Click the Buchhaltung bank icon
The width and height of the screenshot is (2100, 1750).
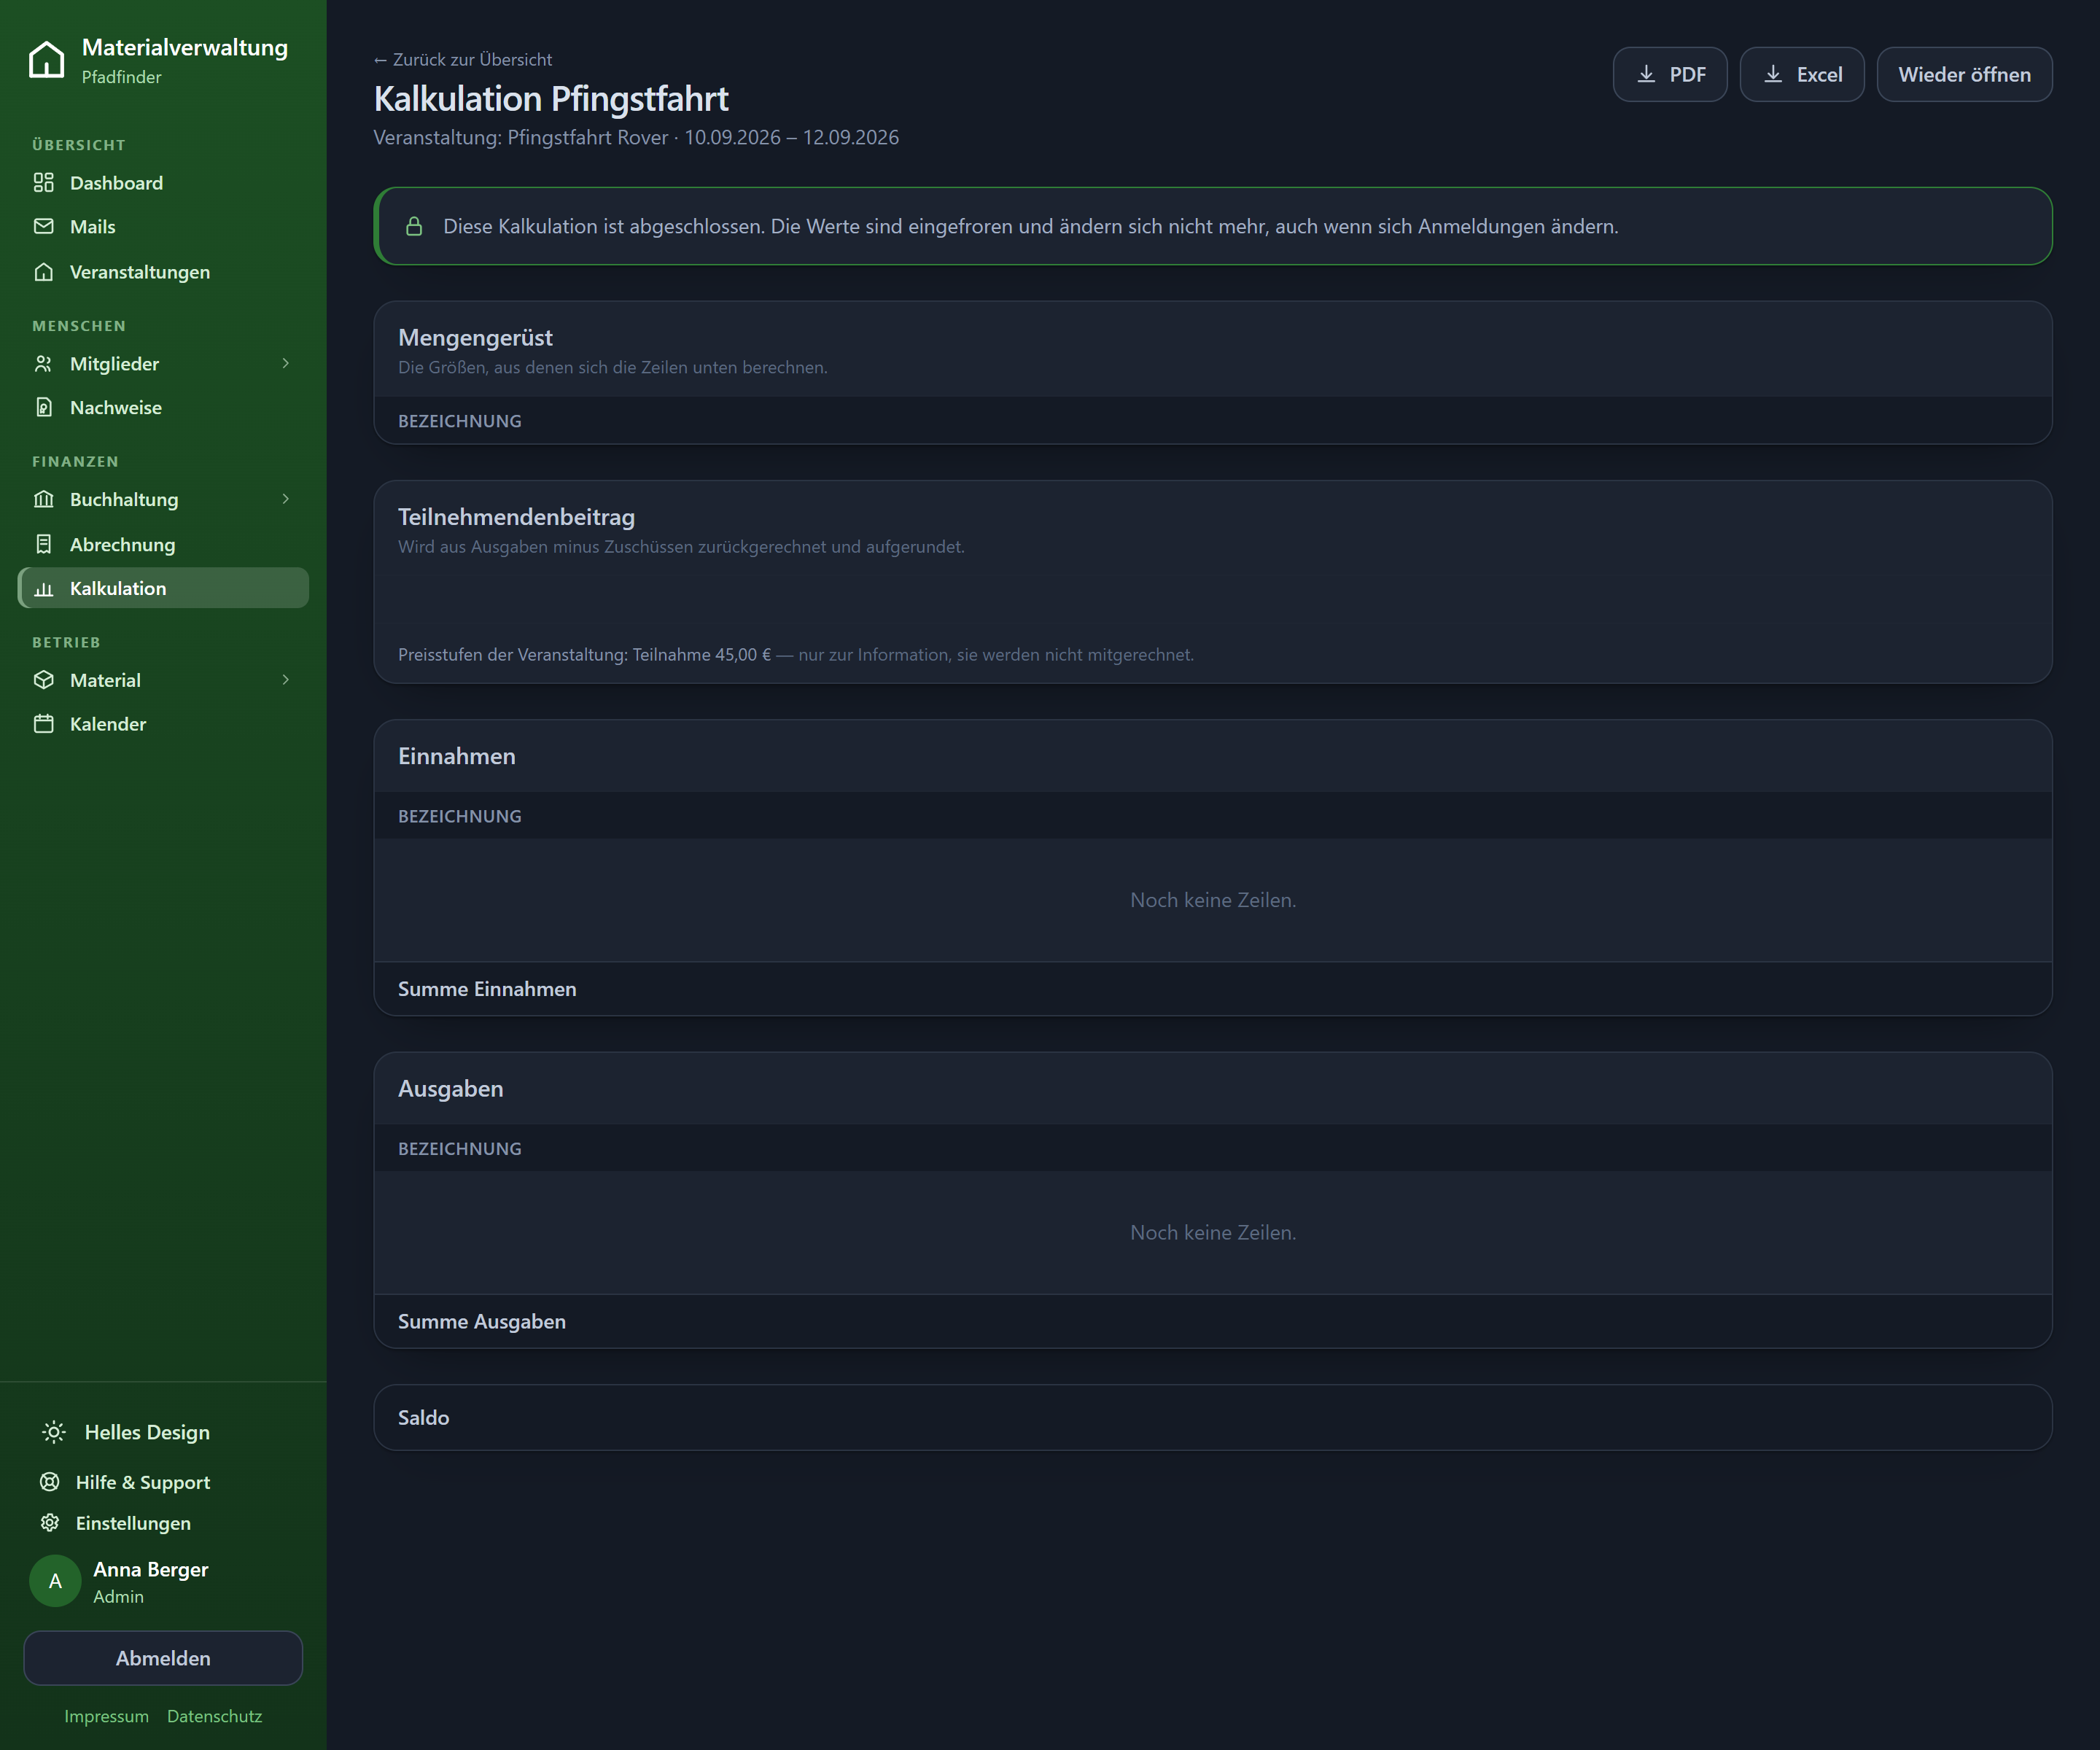[44, 499]
